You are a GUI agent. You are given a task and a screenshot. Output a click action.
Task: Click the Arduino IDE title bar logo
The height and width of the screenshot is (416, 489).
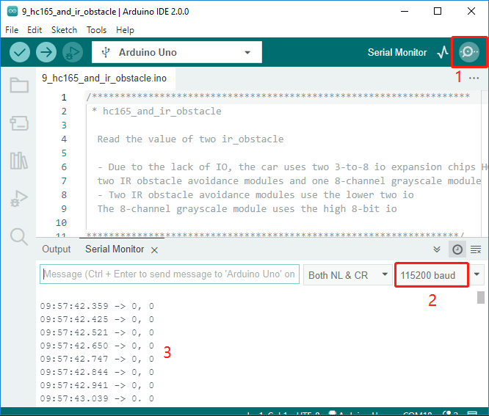click(12, 12)
